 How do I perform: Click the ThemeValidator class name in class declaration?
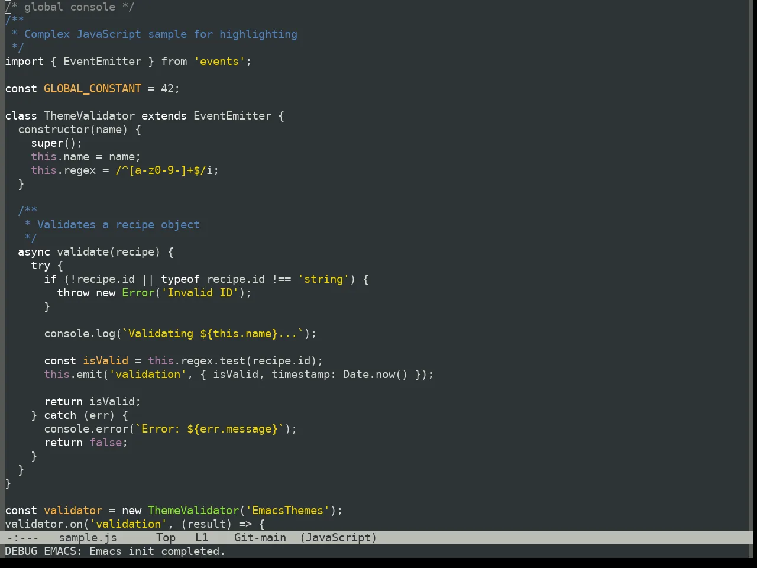(x=89, y=116)
